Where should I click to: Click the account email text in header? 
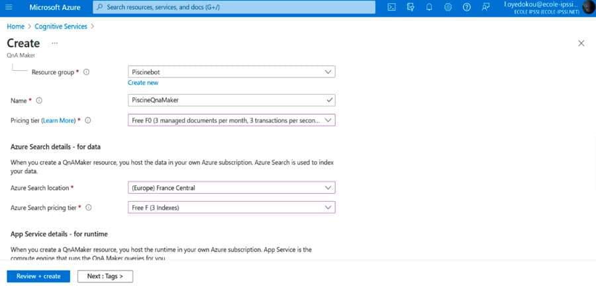point(541,5)
